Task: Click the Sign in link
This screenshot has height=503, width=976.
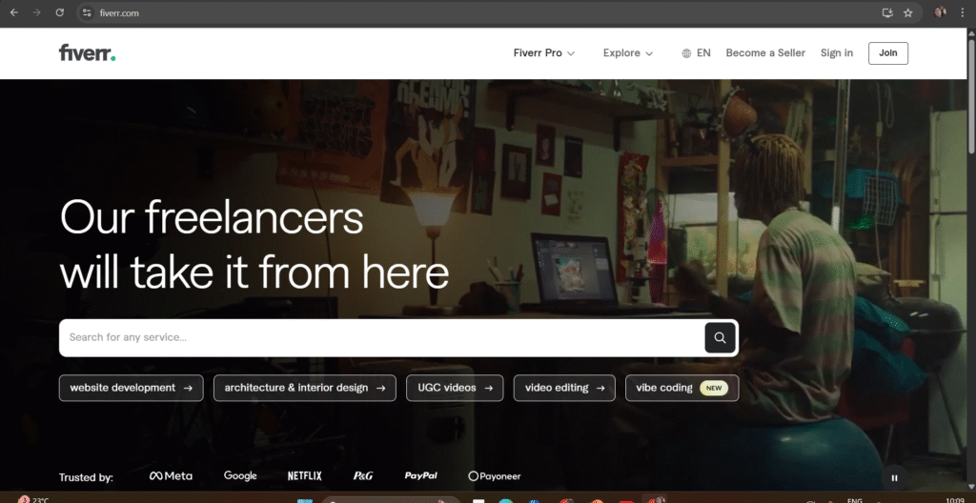Action: pos(837,53)
